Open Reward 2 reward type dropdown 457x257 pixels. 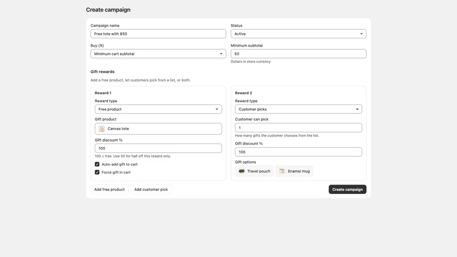(298, 109)
